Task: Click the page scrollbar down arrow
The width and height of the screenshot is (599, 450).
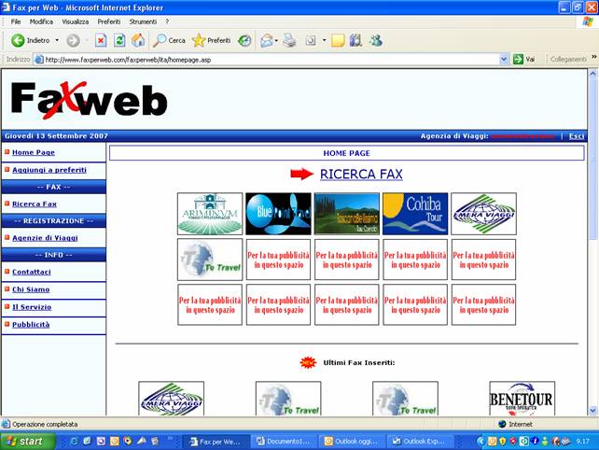Action: pyautogui.click(x=592, y=411)
